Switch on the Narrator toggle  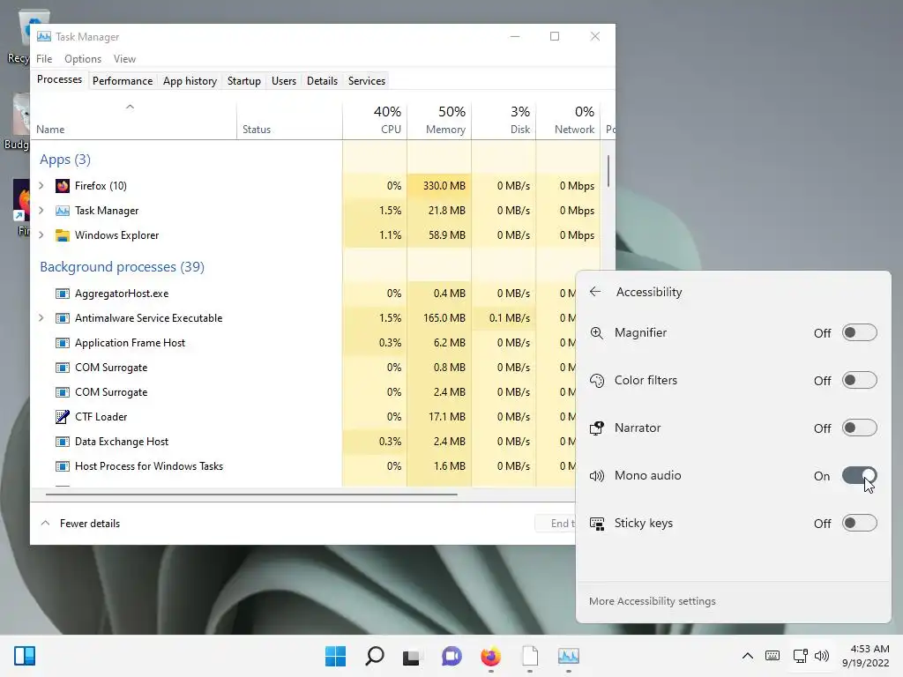coord(859,428)
